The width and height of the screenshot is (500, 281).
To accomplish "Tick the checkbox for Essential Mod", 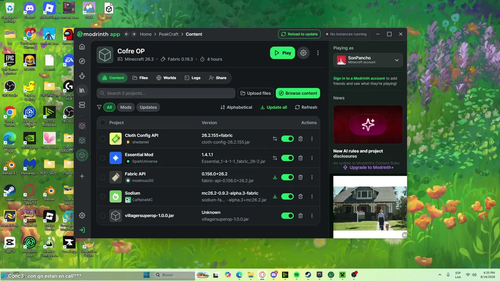I will coord(102,158).
